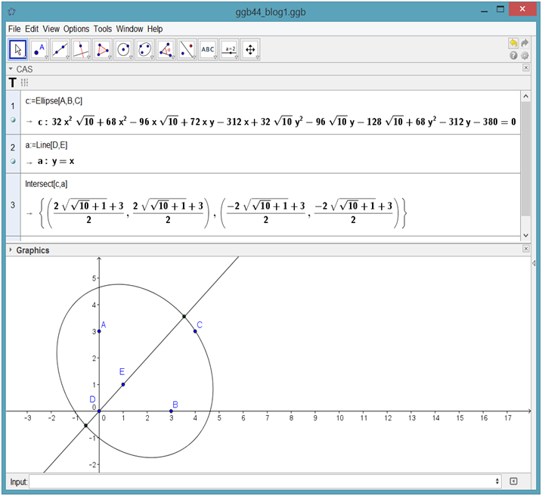Open the Input bar history dropdown
The image size is (542, 496).
click(497, 481)
